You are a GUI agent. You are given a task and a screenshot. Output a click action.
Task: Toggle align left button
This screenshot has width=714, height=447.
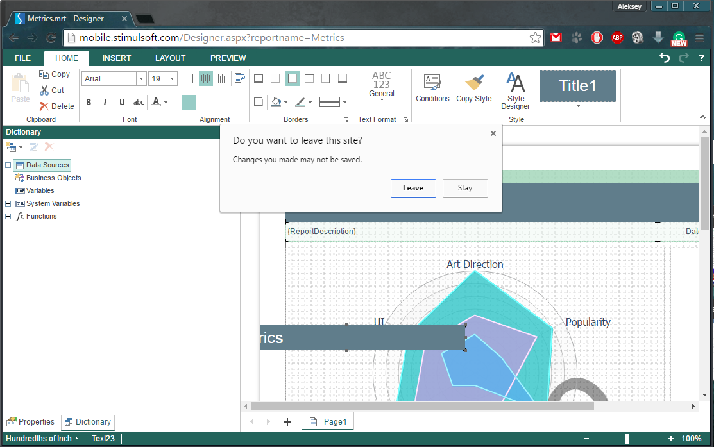189,102
